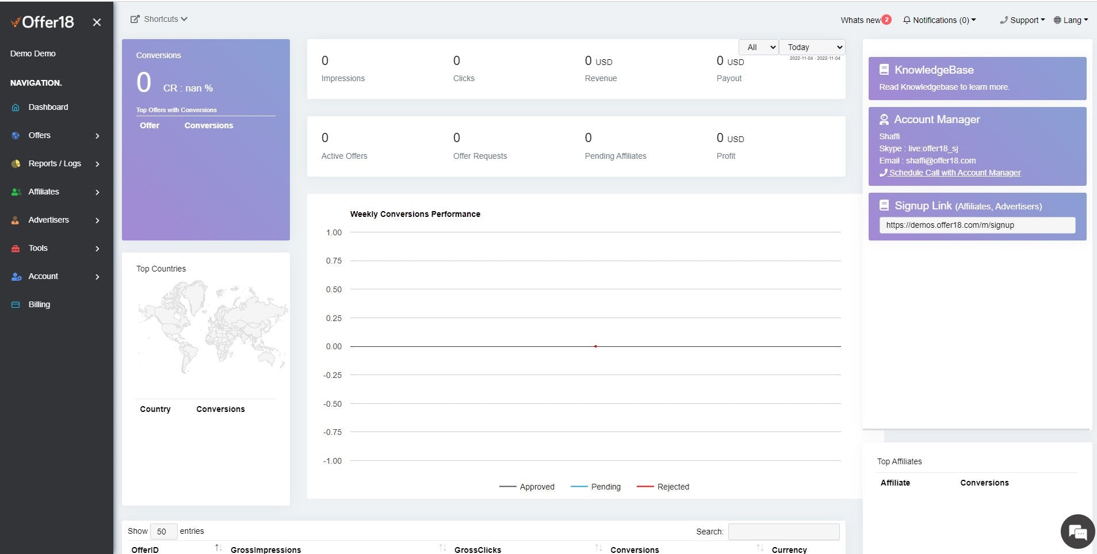Click the Offer18 logo
This screenshot has height=554, width=1097.
[x=42, y=22]
